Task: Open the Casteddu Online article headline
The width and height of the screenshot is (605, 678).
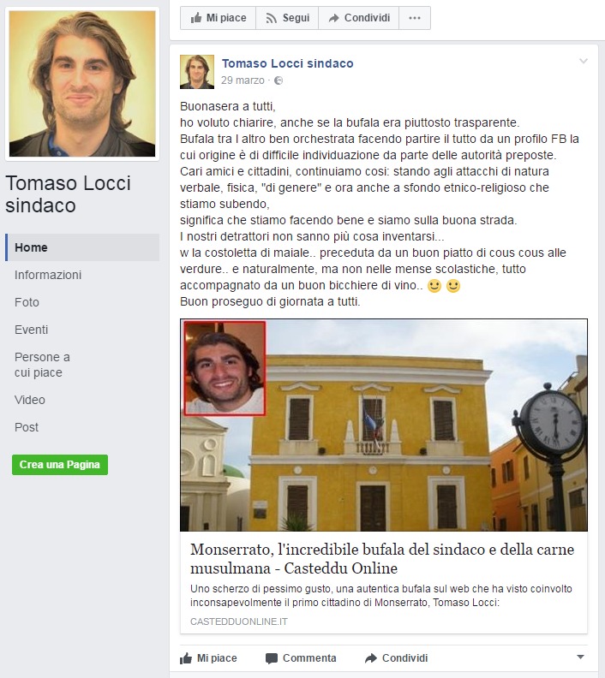Action: tap(382, 558)
